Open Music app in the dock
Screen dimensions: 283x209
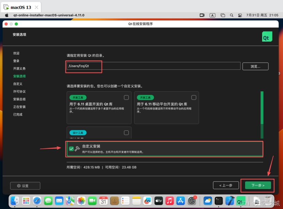point(170,201)
